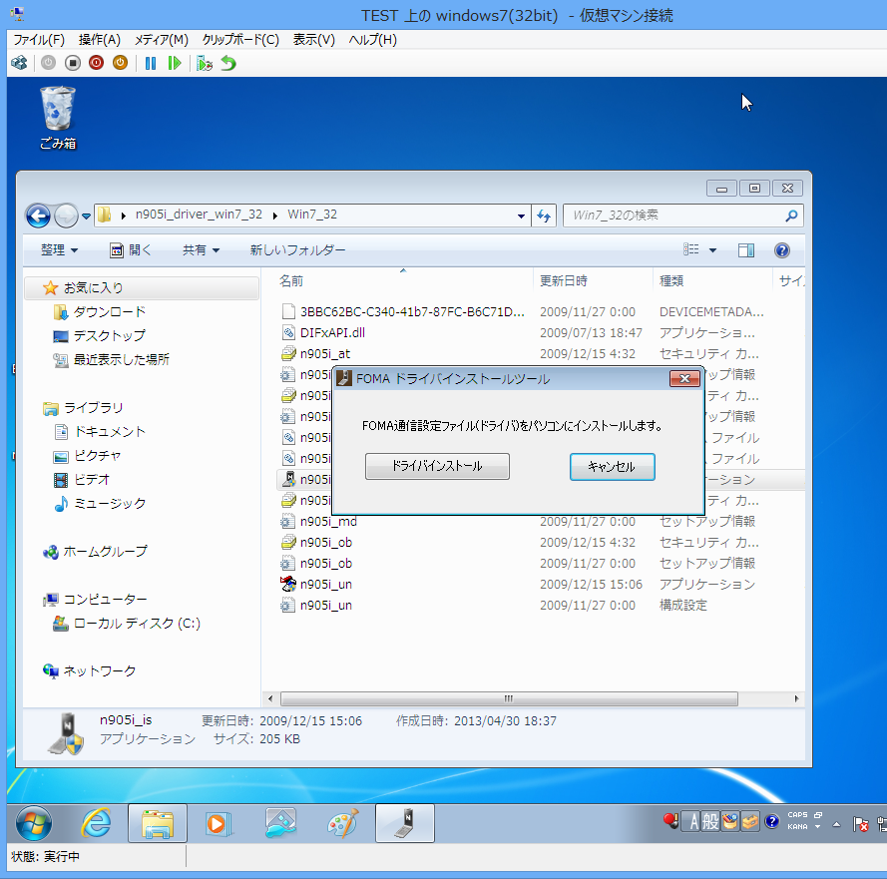
Task: Click the Explorer help question mark icon
Action: tap(782, 250)
